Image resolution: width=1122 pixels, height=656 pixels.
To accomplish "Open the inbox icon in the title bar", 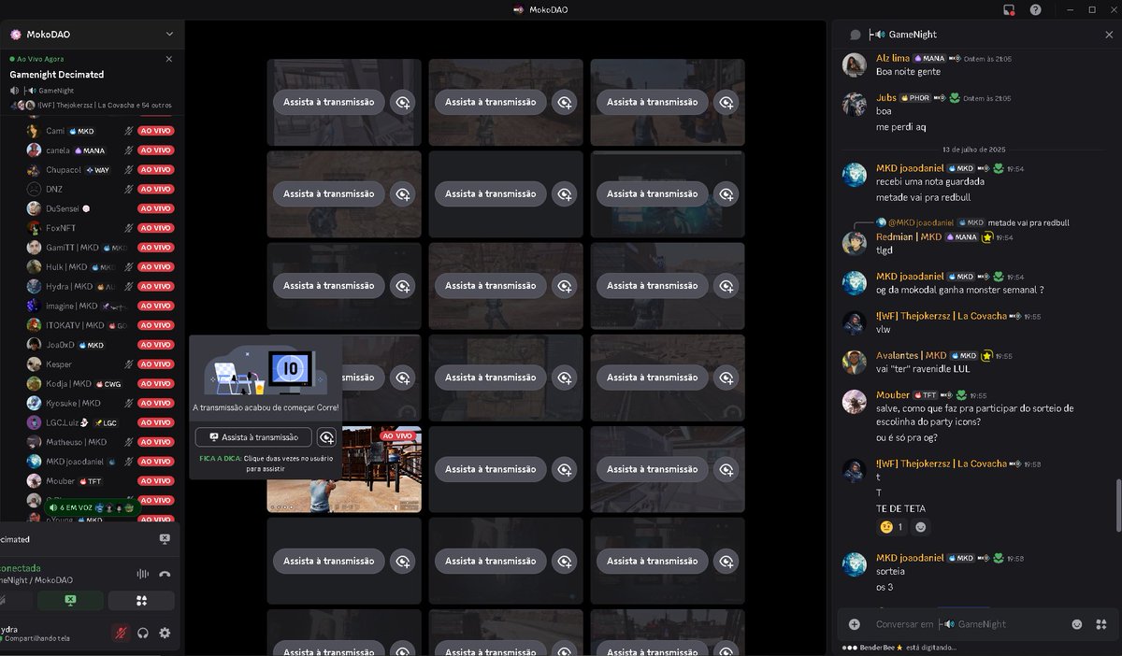I will [1009, 9].
